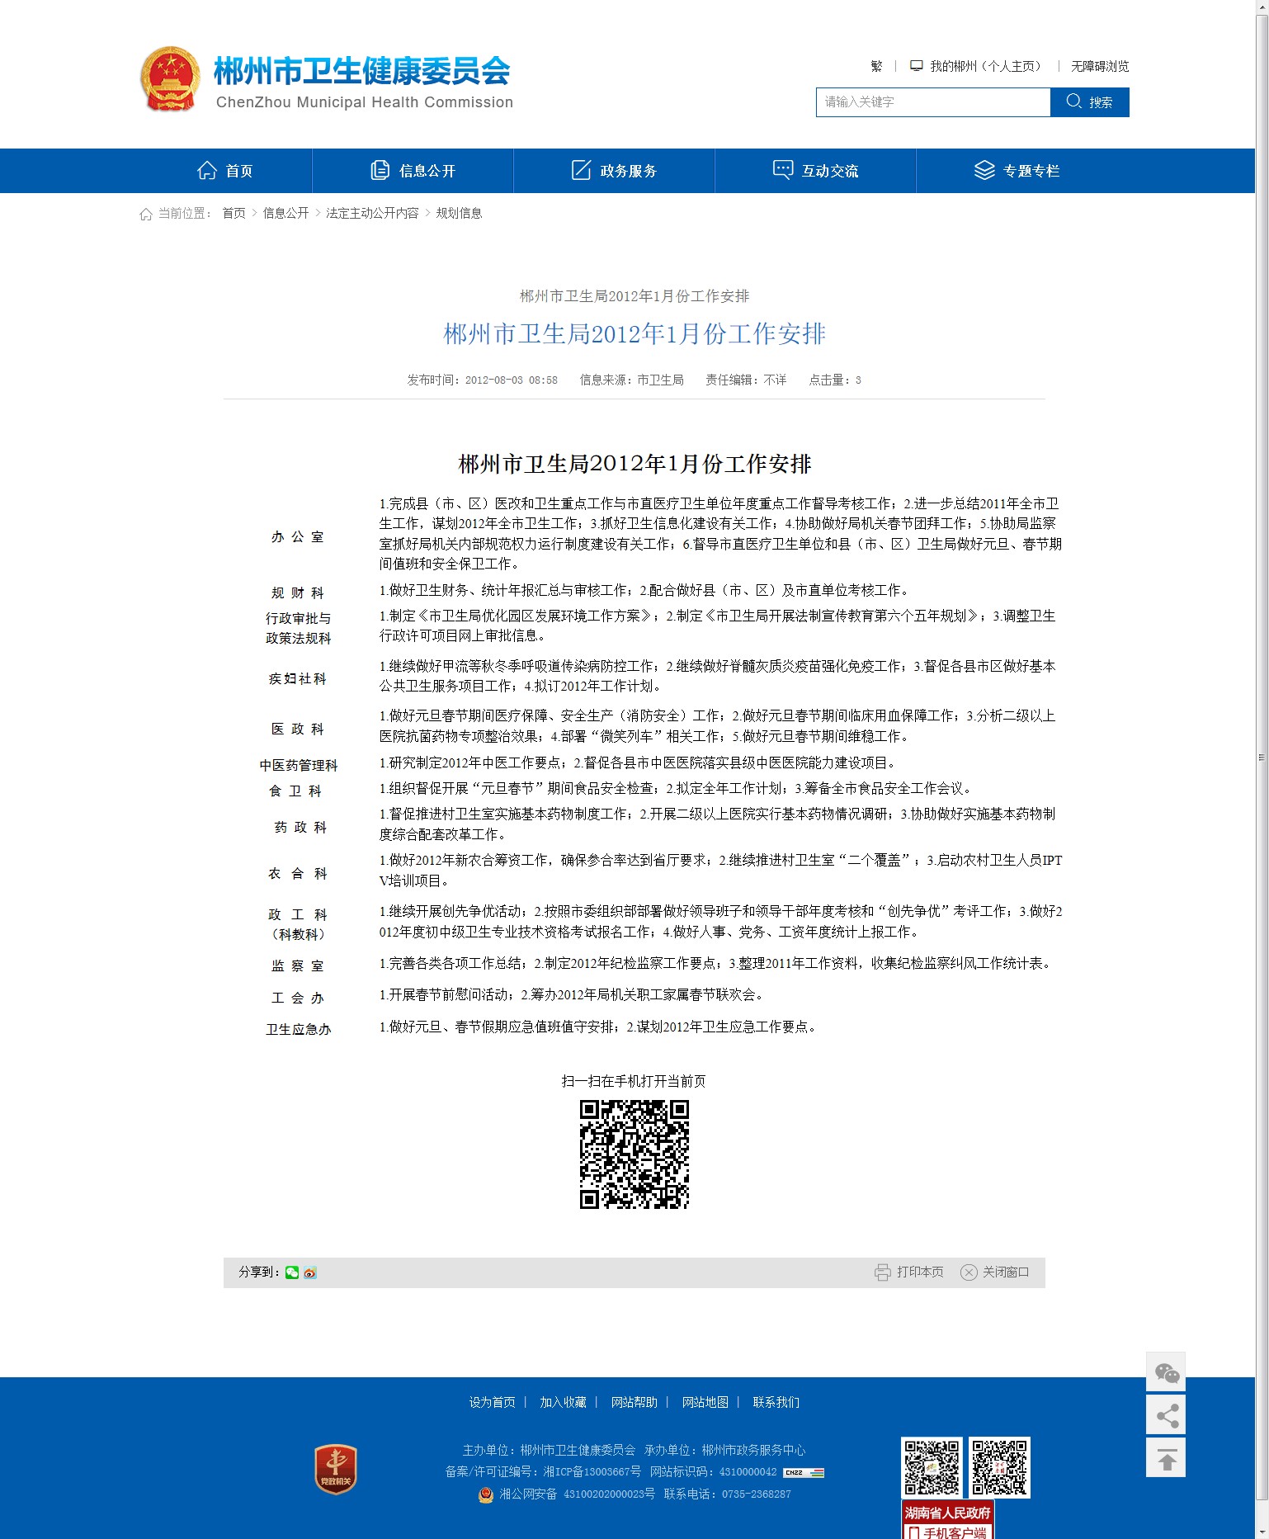1269x1539 pixels.
Task: Click the monitor icon beside 我的郴州
Action: (916, 65)
